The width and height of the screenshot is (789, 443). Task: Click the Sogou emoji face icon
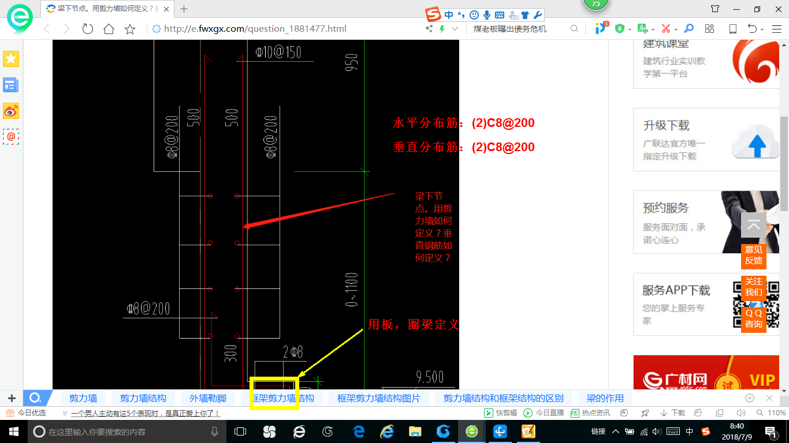(x=474, y=16)
